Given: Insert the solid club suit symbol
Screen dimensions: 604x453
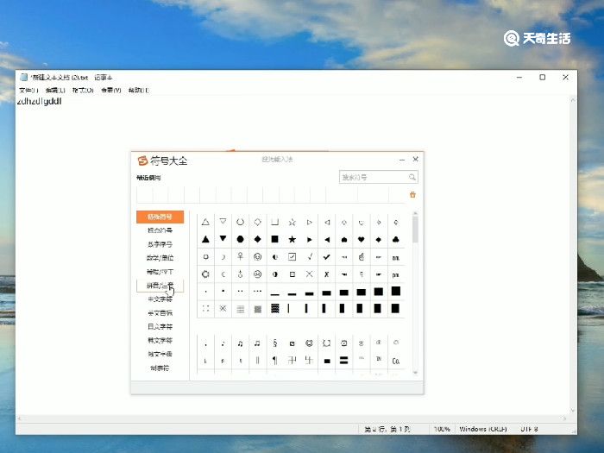Looking at the screenshot, I should pos(395,240).
